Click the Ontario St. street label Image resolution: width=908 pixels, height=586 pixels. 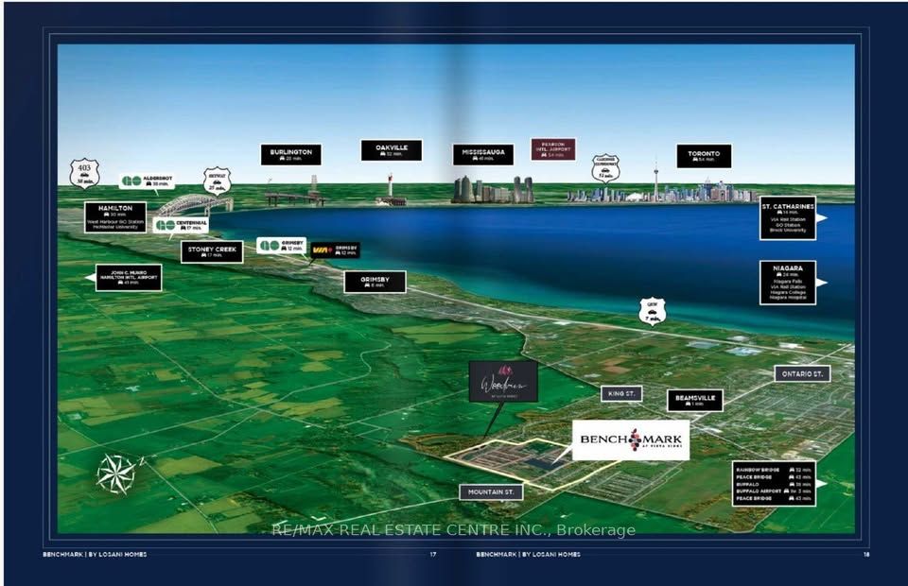(x=802, y=373)
